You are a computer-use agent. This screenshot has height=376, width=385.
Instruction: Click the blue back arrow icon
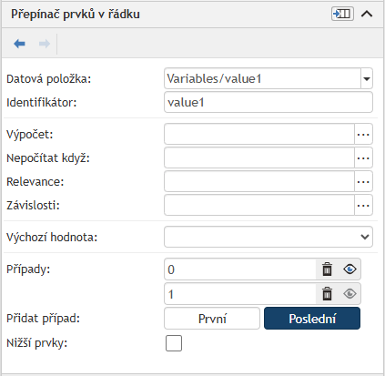[x=19, y=44]
